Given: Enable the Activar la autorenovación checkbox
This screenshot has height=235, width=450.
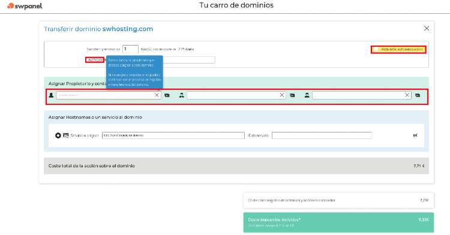Looking at the screenshot, I should (x=376, y=49).
